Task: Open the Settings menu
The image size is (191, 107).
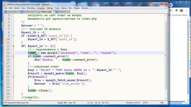Action: pos(50,8)
